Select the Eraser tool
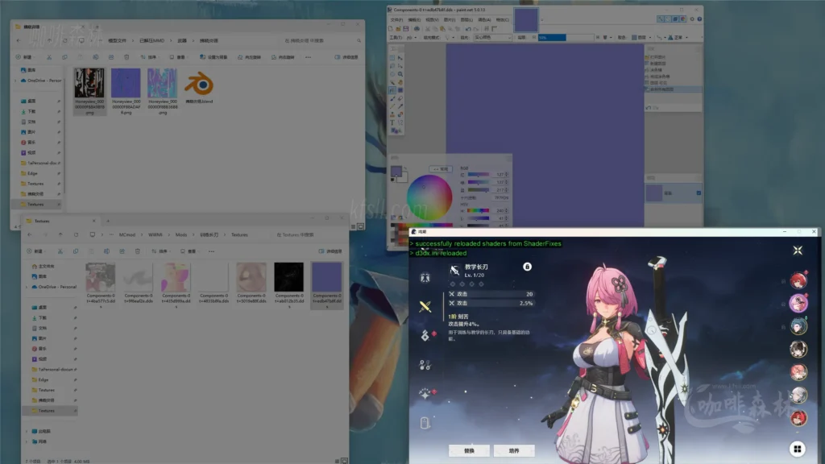 point(400,98)
